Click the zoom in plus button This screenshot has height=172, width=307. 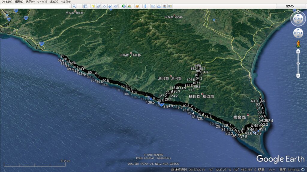(x=298, y=51)
